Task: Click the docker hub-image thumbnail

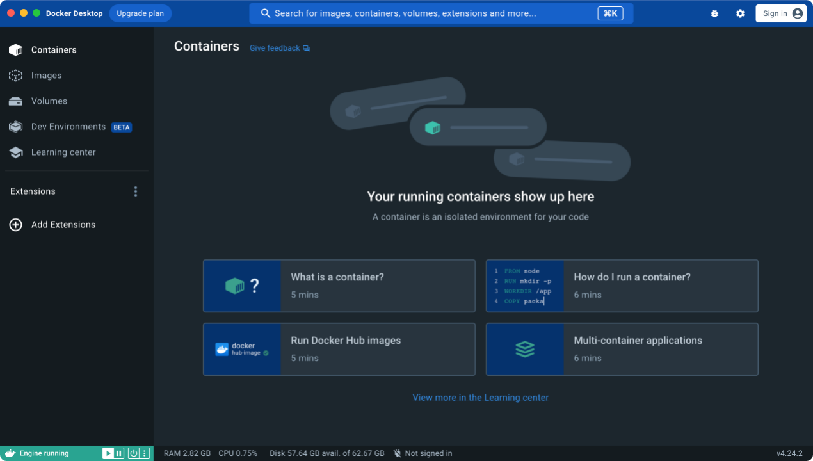Action: point(243,349)
